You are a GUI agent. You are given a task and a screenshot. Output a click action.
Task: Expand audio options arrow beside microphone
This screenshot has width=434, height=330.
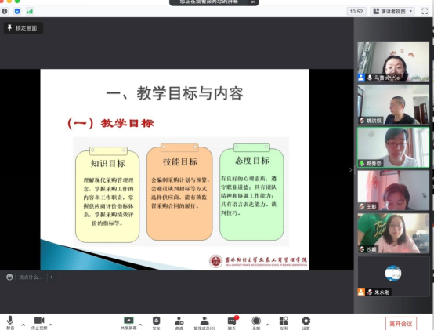(x=24, y=325)
